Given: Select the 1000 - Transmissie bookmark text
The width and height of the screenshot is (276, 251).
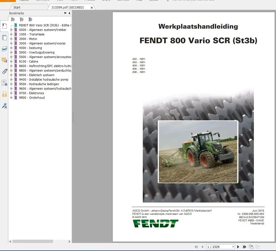Looking at the screenshot, I should coord(32,34).
